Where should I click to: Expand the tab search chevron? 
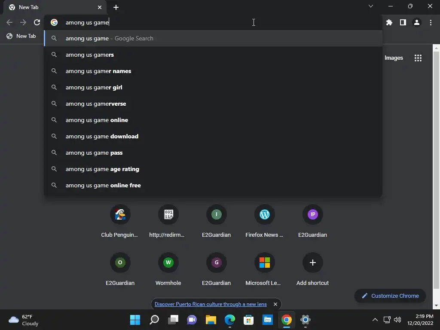pyautogui.click(x=371, y=6)
